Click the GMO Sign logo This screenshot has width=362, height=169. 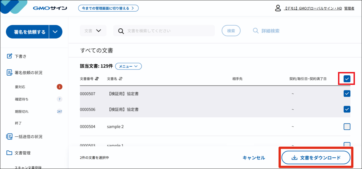(50, 8)
